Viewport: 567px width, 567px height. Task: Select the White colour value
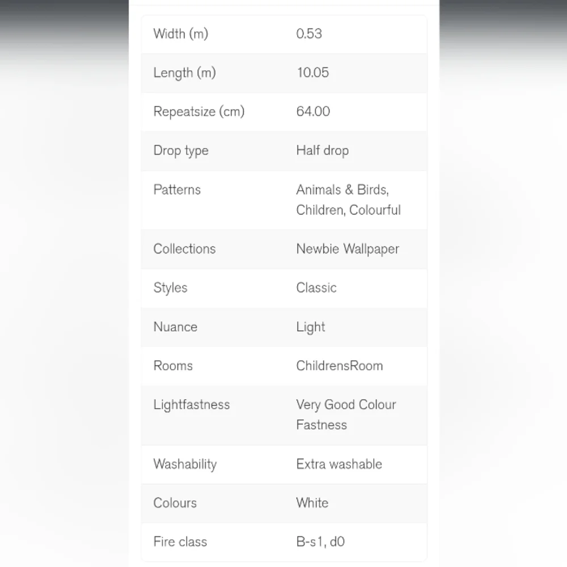pos(312,503)
